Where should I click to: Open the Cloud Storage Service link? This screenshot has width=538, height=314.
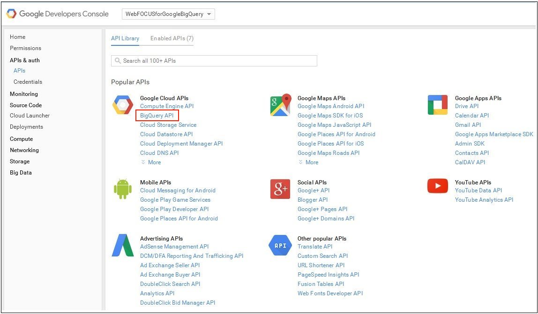click(168, 125)
